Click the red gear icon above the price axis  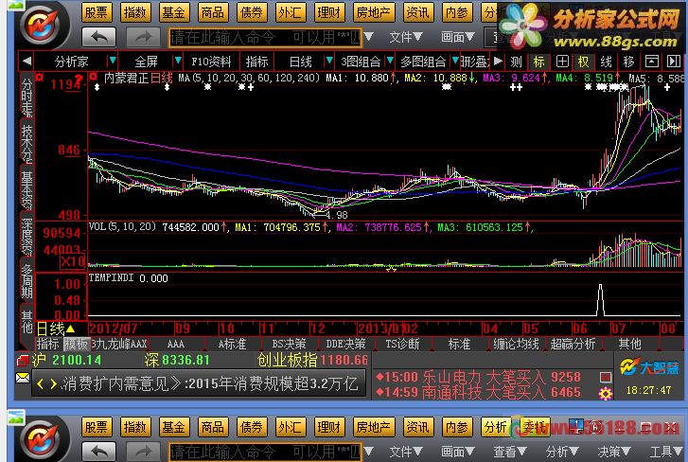click(x=40, y=78)
